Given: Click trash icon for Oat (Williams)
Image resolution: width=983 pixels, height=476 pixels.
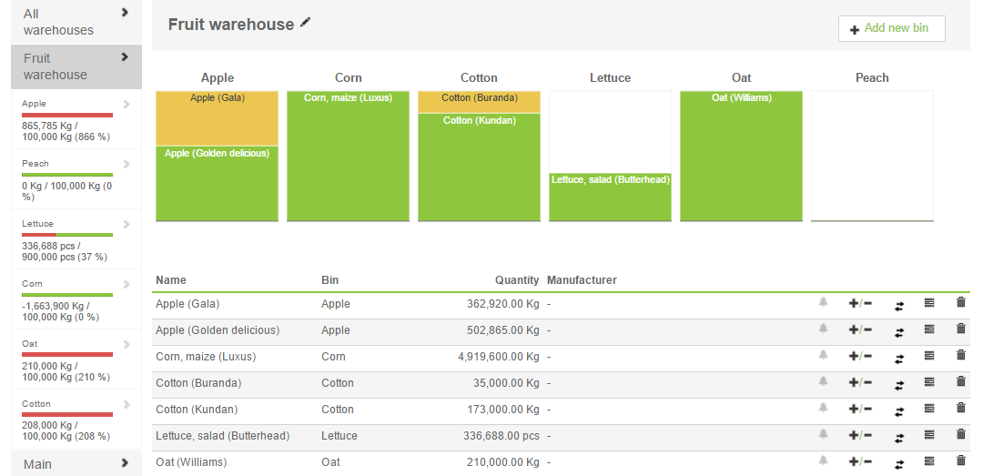Looking at the screenshot, I should 960,461.
